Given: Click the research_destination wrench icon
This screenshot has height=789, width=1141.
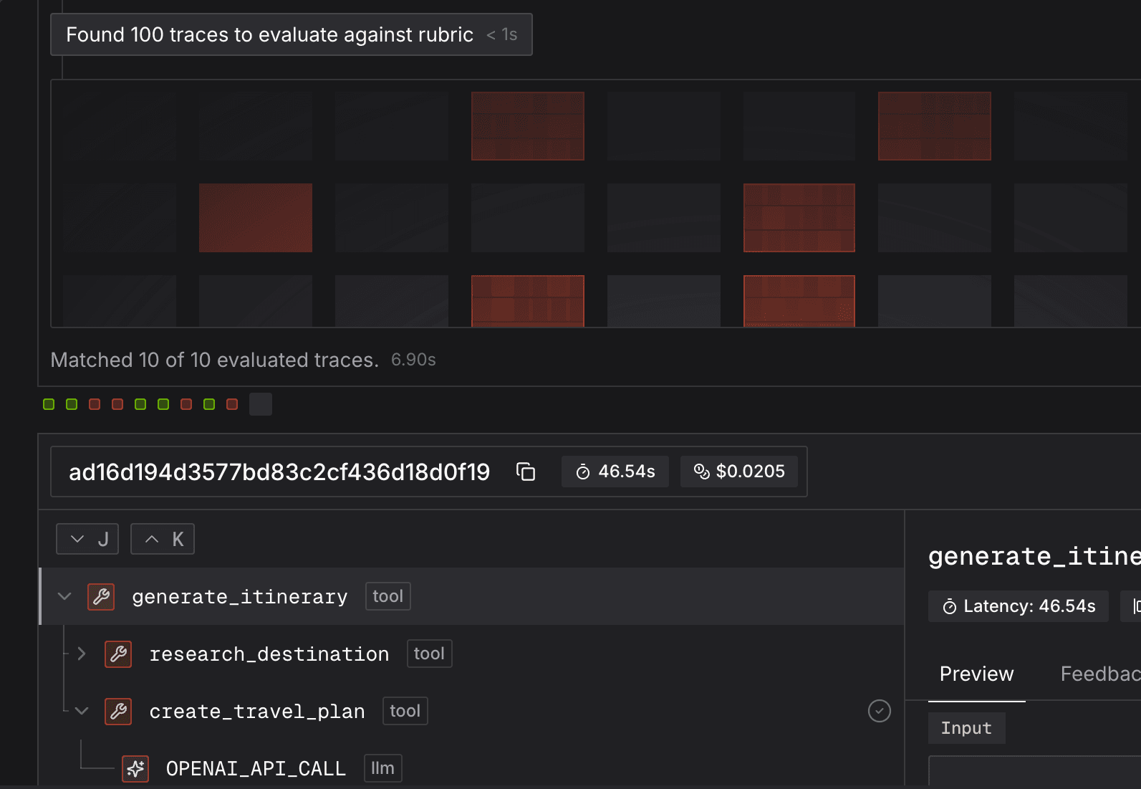Looking at the screenshot, I should pyautogui.click(x=118, y=654).
